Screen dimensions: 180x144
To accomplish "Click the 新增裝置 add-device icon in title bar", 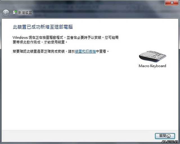I will click(15, 13).
